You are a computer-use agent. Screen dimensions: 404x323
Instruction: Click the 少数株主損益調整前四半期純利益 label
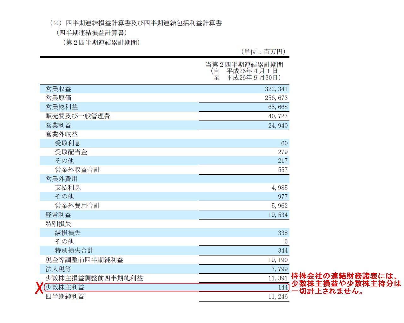(94, 278)
